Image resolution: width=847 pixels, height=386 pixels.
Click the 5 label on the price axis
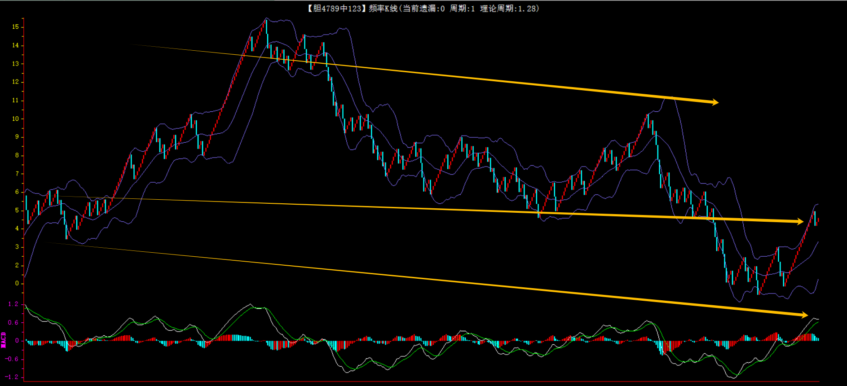pyautogui.click(x=17, y=210)
